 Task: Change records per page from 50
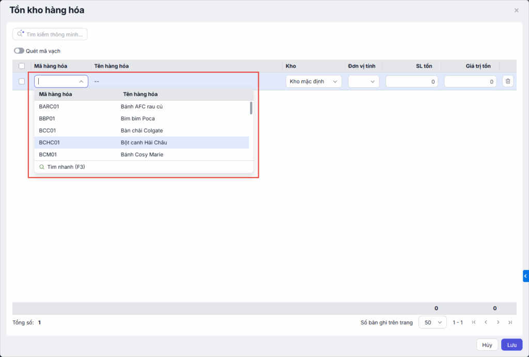click(432, 322)
